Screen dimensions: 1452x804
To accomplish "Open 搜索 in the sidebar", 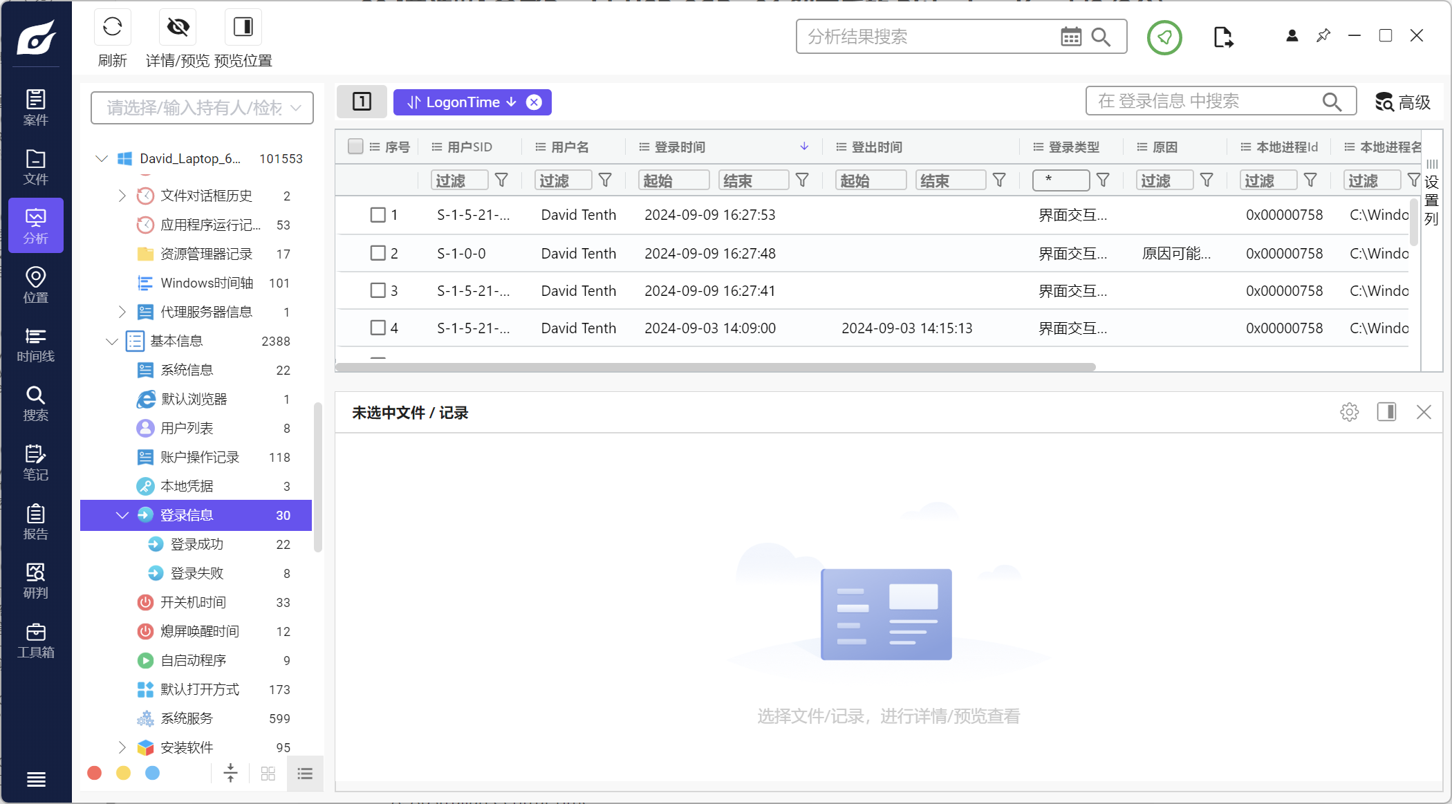I will pos(36,403).
